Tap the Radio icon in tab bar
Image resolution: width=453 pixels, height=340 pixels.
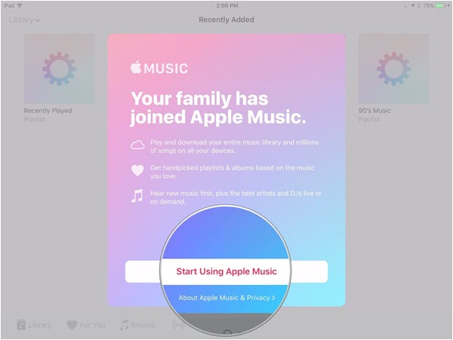(177, 325)
